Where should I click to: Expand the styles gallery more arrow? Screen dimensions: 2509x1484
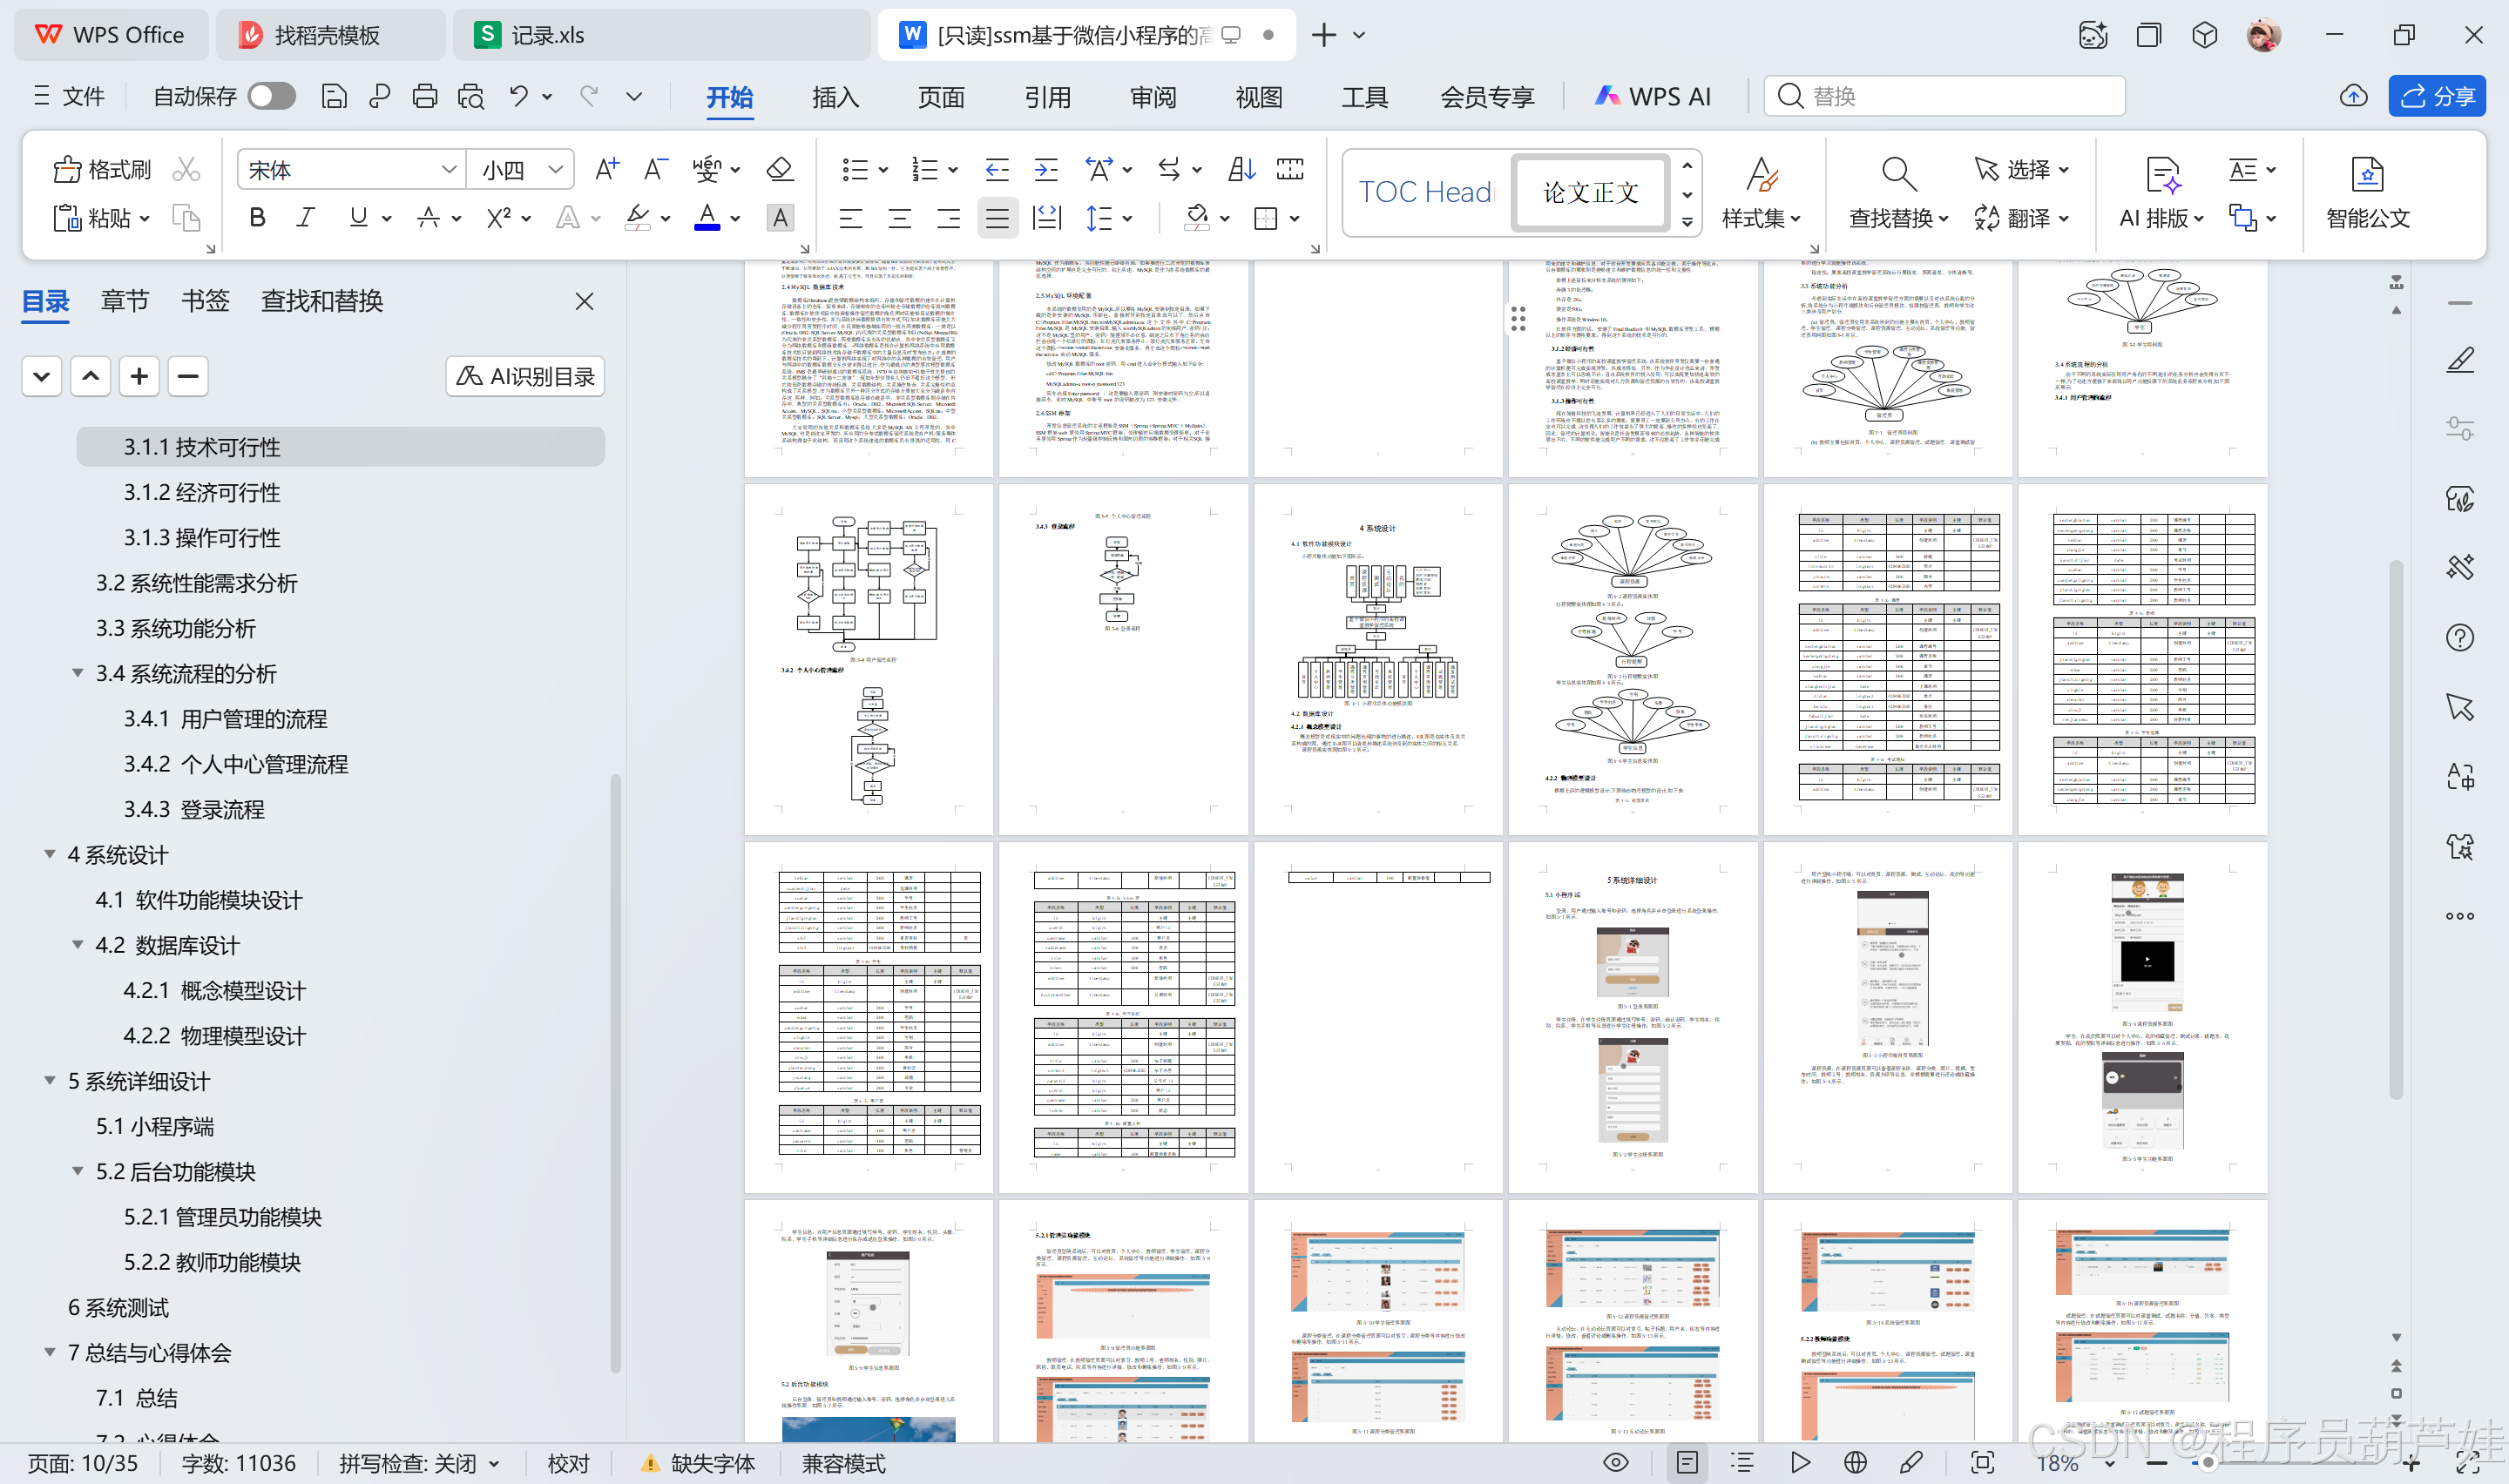[1687, 223]
